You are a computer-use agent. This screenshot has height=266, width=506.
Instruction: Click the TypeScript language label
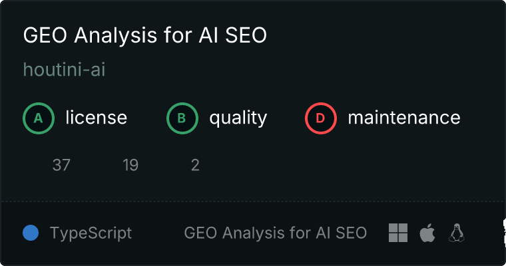tap(91, 233)
